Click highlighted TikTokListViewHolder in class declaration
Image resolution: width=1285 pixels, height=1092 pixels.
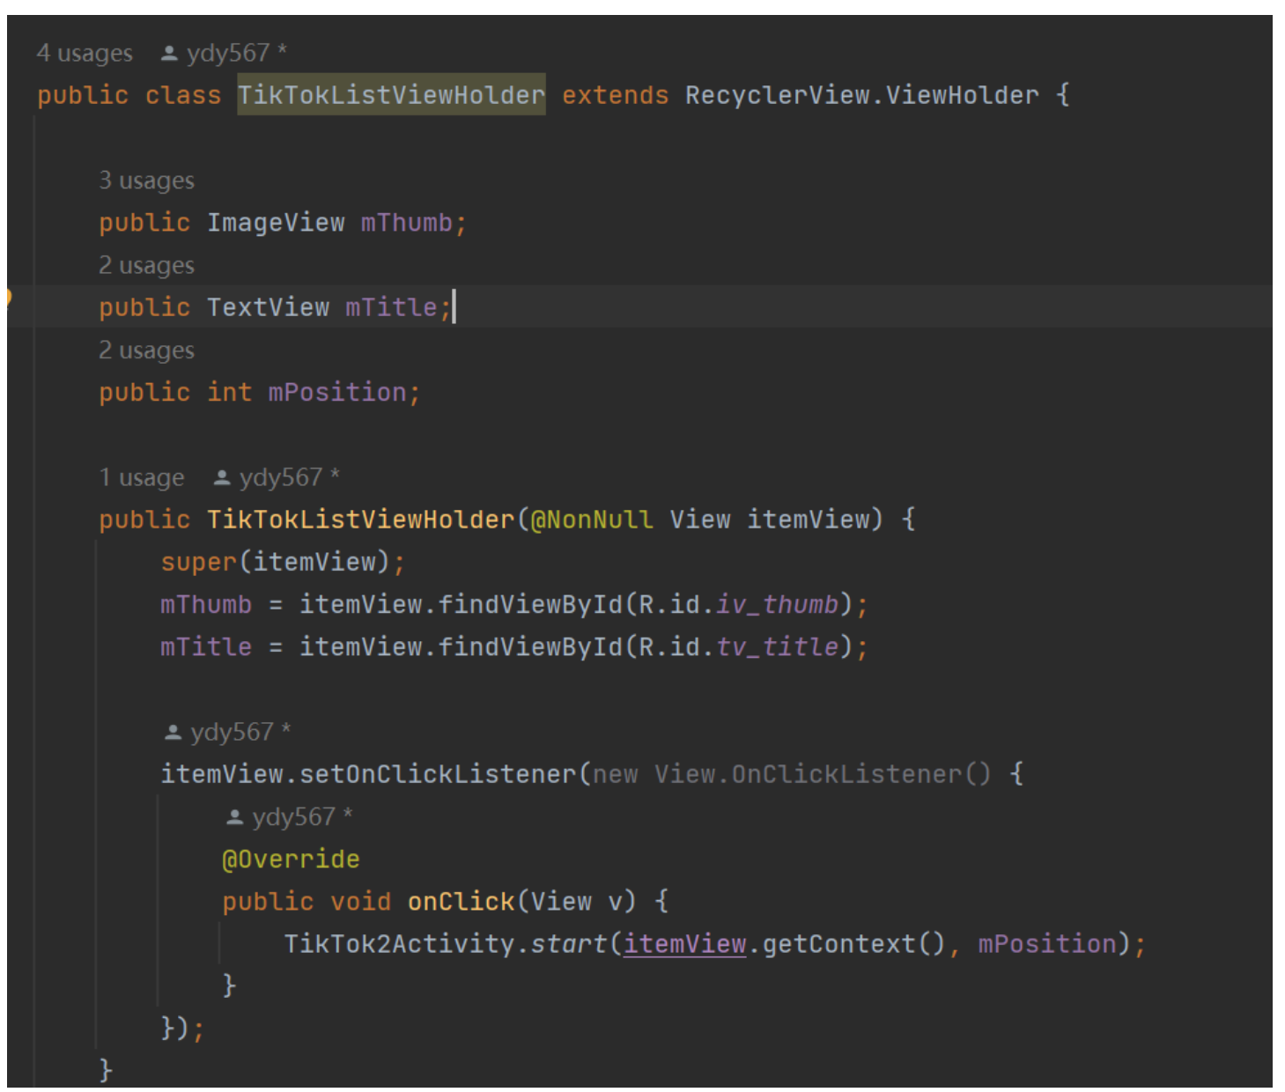(391, 95)
